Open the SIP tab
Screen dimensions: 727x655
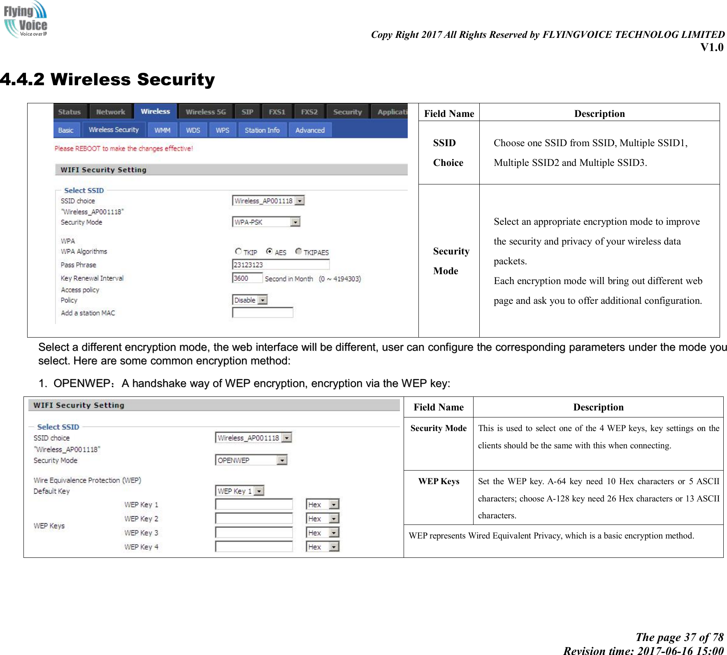click(x=247, y=112)
